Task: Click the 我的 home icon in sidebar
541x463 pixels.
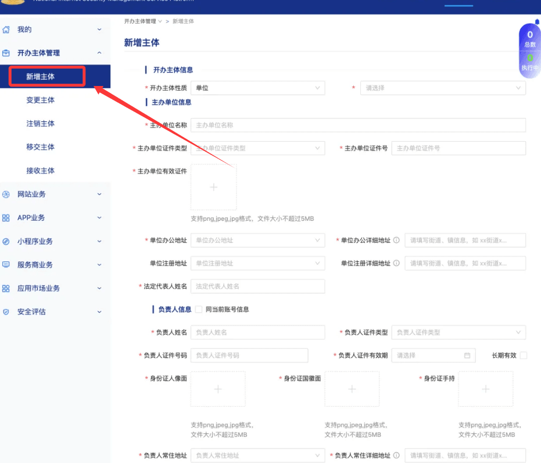Action: (x=7, y=29)
